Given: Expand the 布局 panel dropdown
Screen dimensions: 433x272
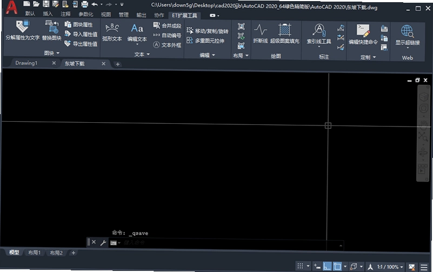Looking at the screenshot, I should 241,56.
